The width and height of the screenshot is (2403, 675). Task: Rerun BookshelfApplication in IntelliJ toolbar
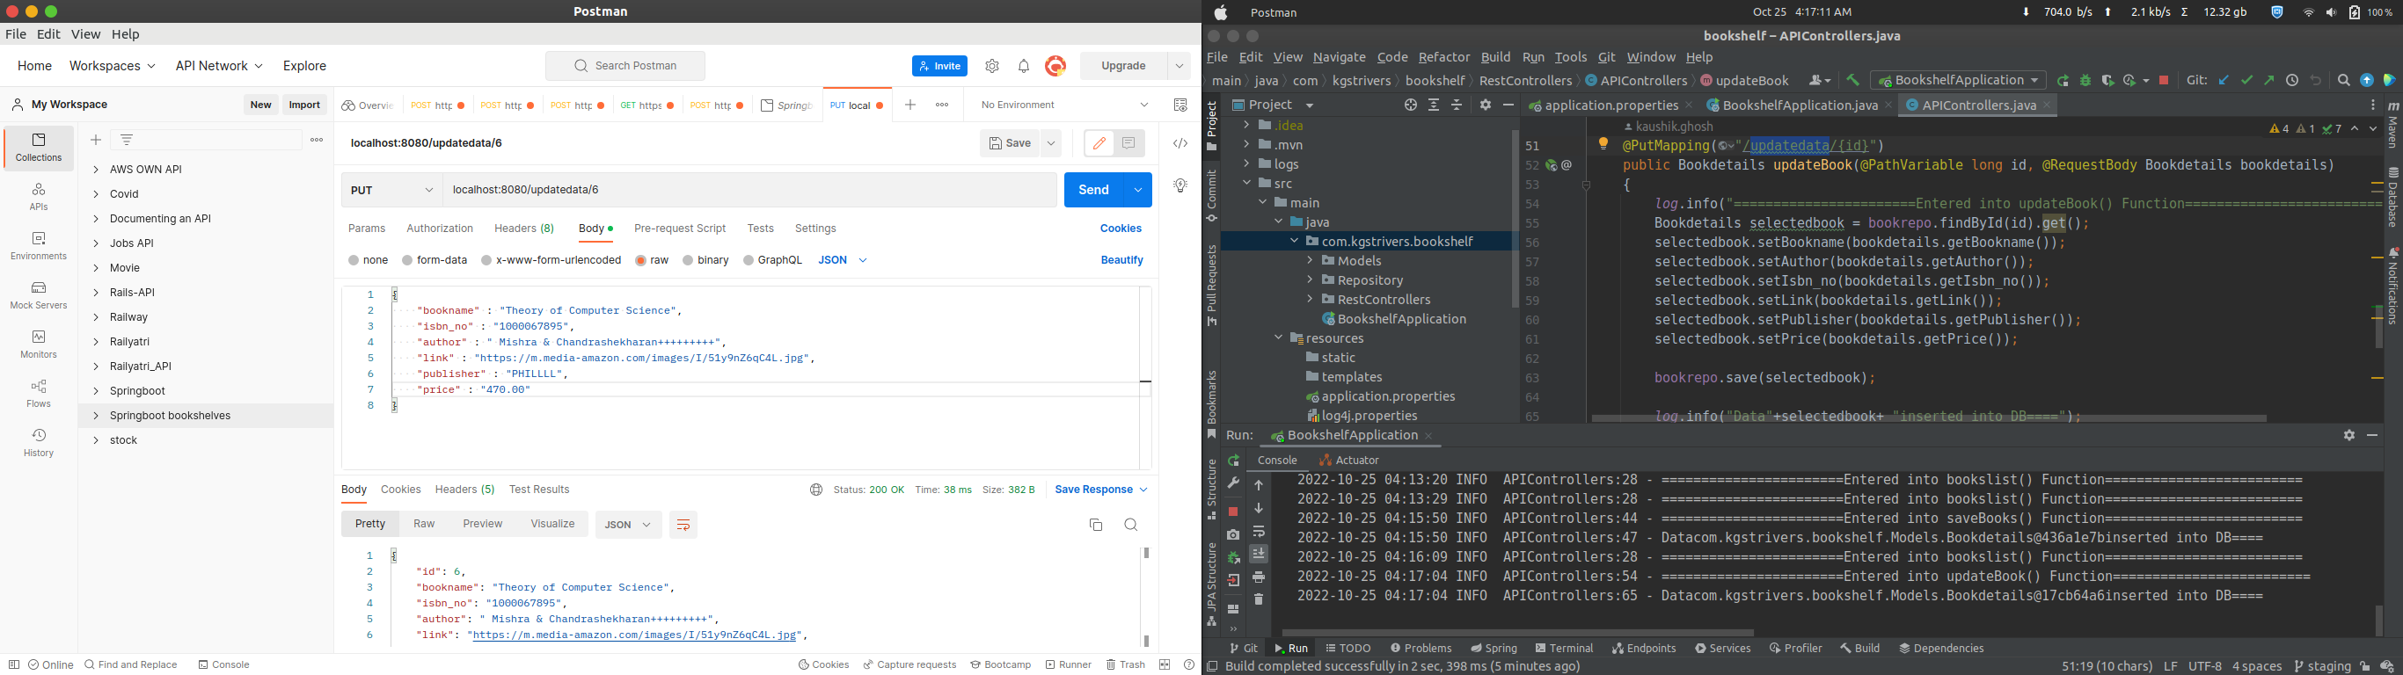click(2063, 81)
